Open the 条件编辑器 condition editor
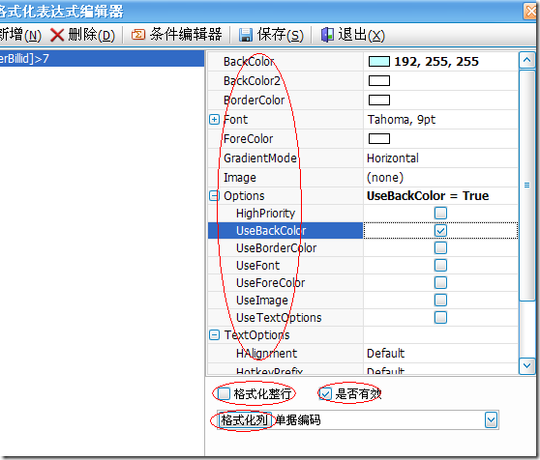The height and width of the screenshot is (460, 540). pos(177,35)
